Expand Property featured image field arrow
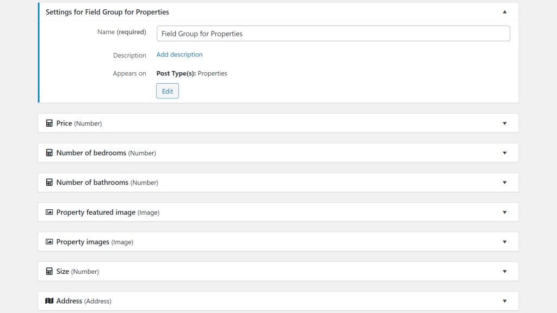Screen dimensions: 557x313 tap(504, 212)
